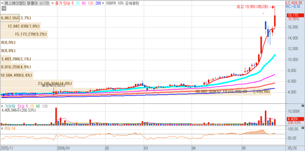
Task: Close the volume pane with its corner icon
Action: [x=302, y=106]
